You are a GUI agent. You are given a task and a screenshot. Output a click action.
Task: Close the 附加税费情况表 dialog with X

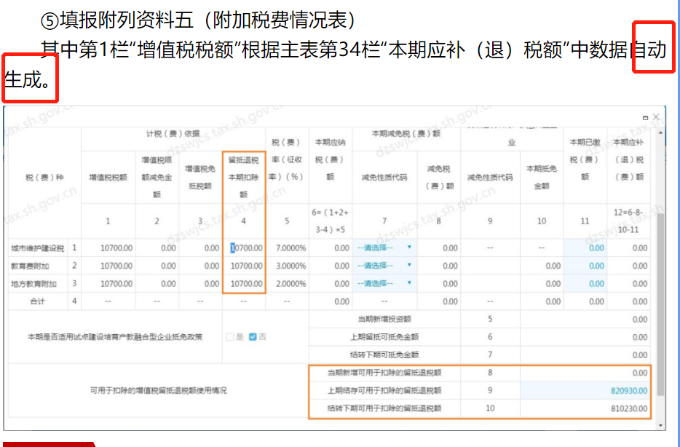coord(656,116)
